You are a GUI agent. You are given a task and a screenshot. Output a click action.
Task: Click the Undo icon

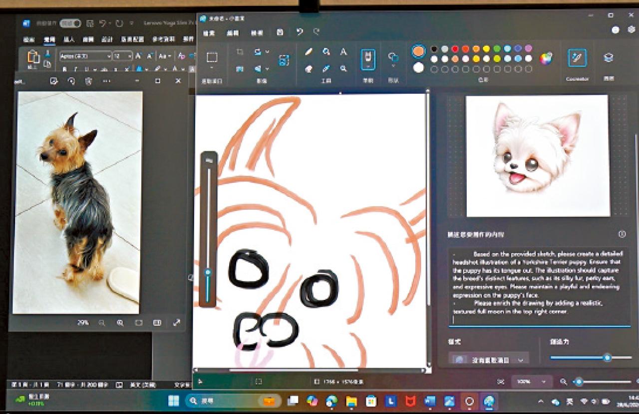coord(300,32)
